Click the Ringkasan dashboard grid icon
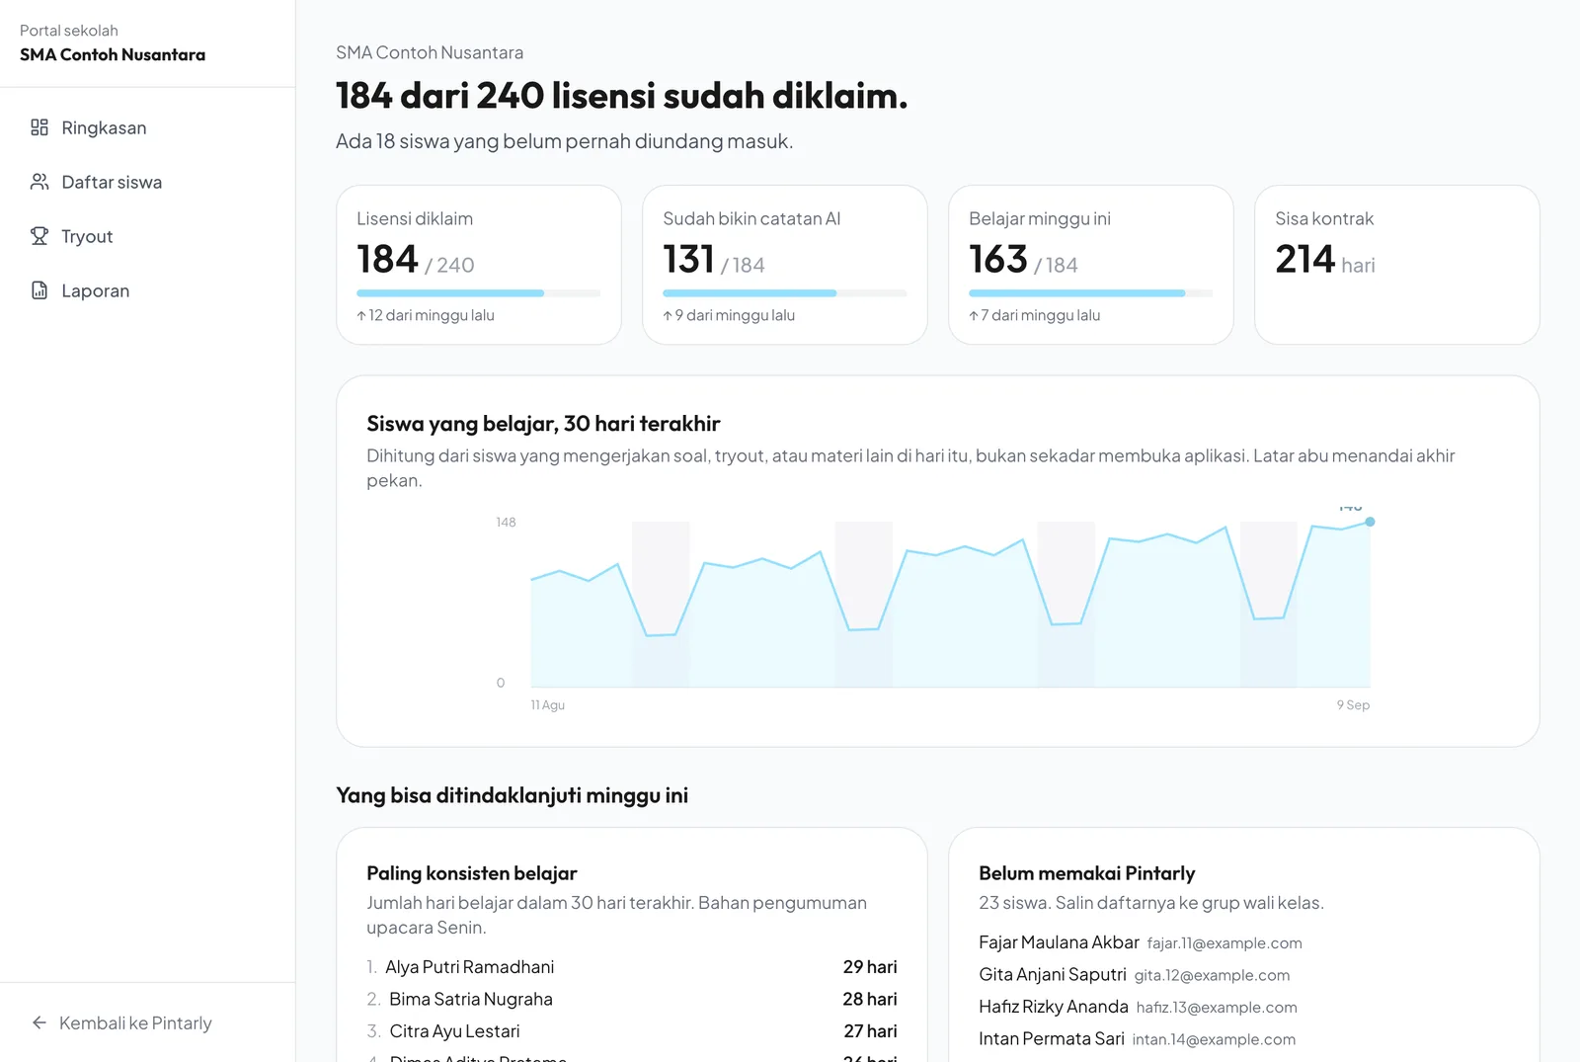1580x1062 pixels. click(39, 127)
